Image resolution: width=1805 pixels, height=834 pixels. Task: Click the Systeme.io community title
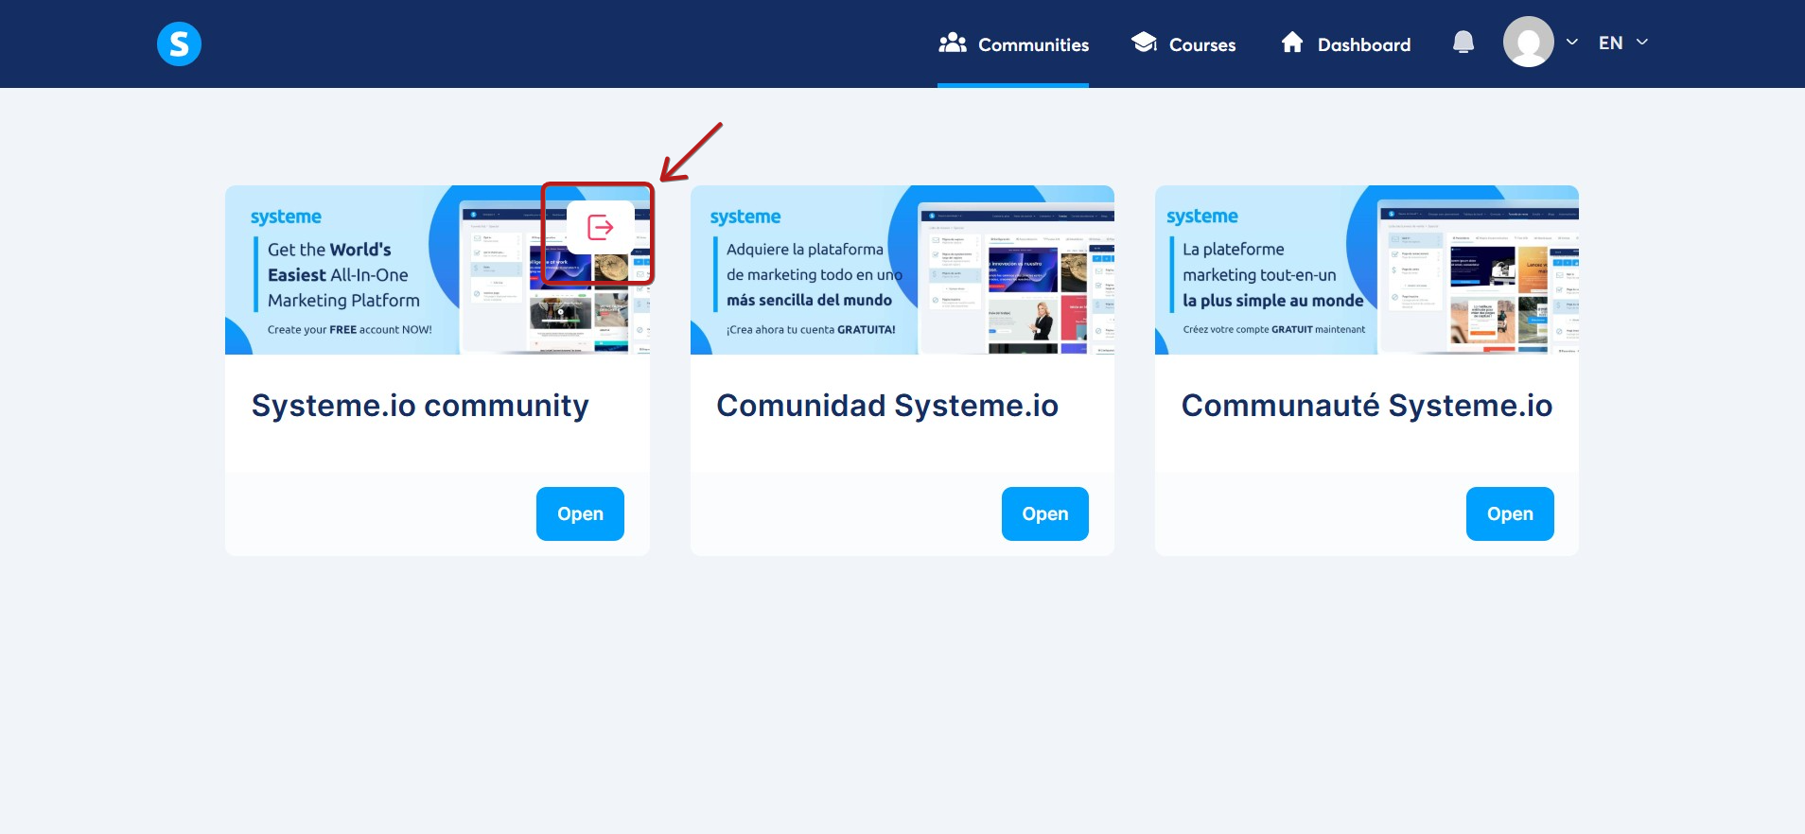(x=420, y=406)
